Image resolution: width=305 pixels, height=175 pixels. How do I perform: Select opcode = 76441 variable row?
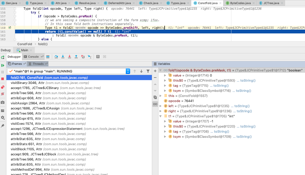[x=232, y=101]
